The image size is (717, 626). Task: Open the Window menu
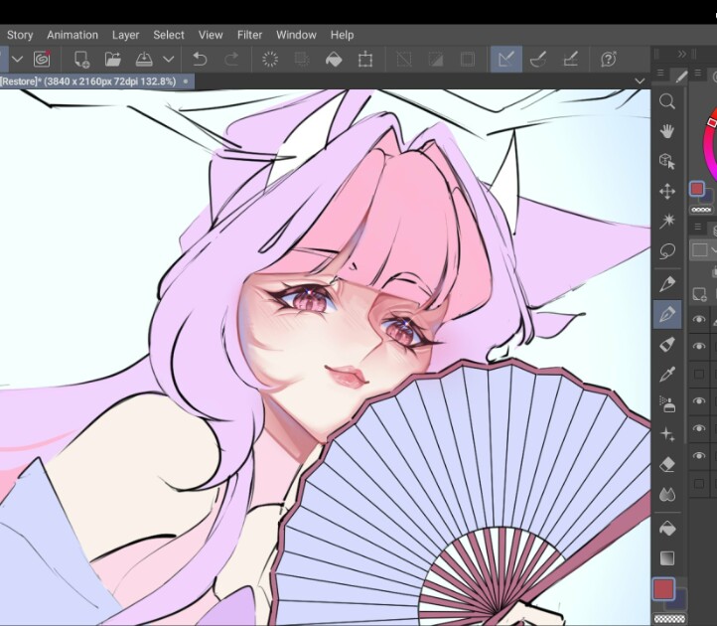(296, 35)
